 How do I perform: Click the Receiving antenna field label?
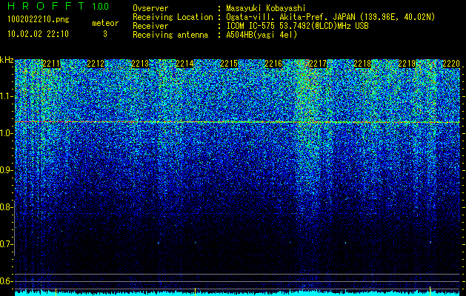(x=170, y=35)
